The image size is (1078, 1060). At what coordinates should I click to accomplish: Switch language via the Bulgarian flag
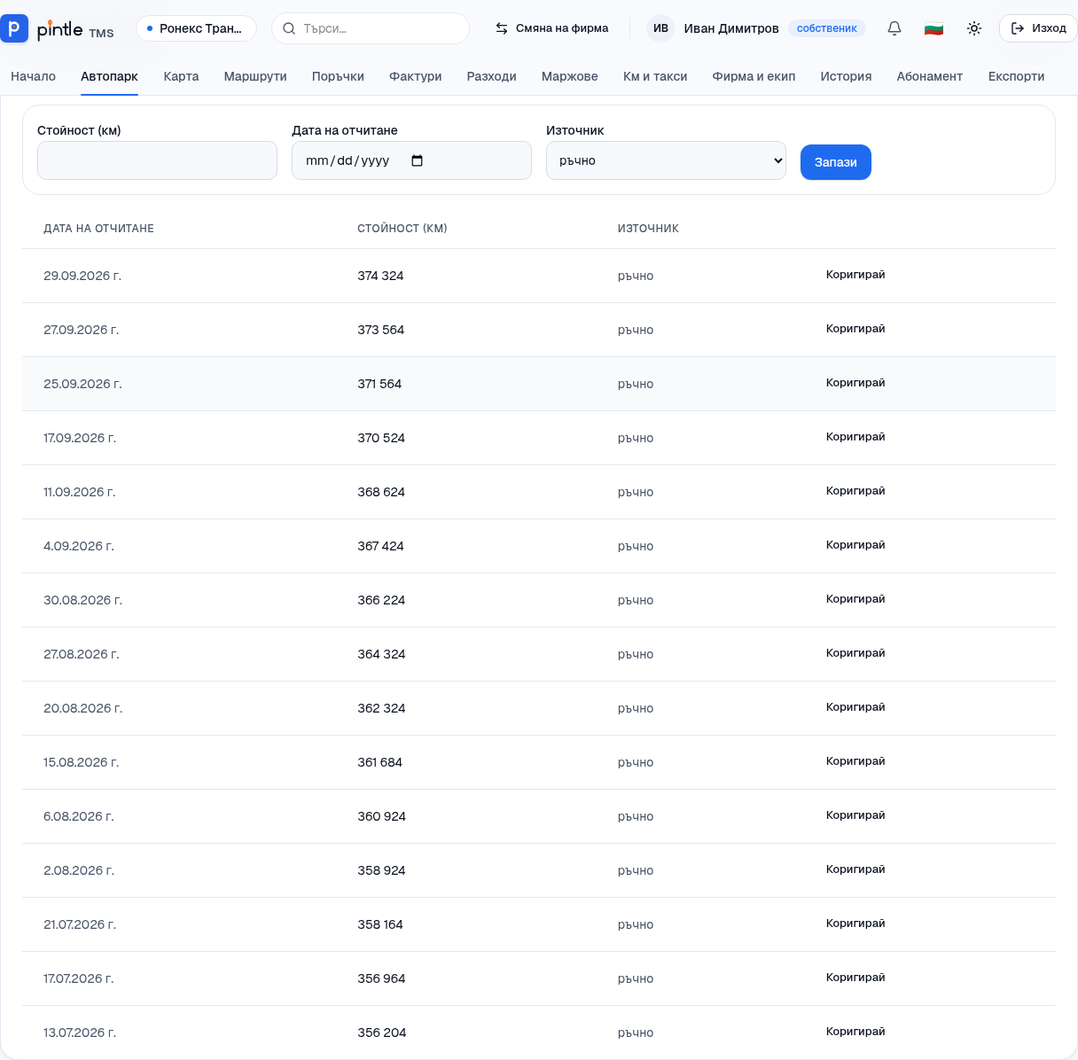tap(933, 28)
